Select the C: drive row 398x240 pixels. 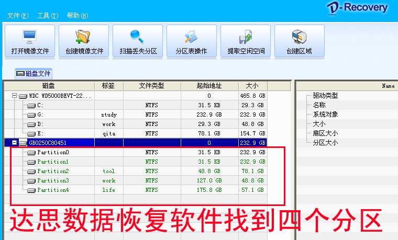pyautogui.click(x=136, y=105)
